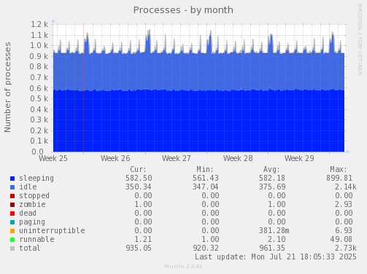Click the 'Week 28' axis label
This screenshot has height=274, width=367.
(238, 158)
